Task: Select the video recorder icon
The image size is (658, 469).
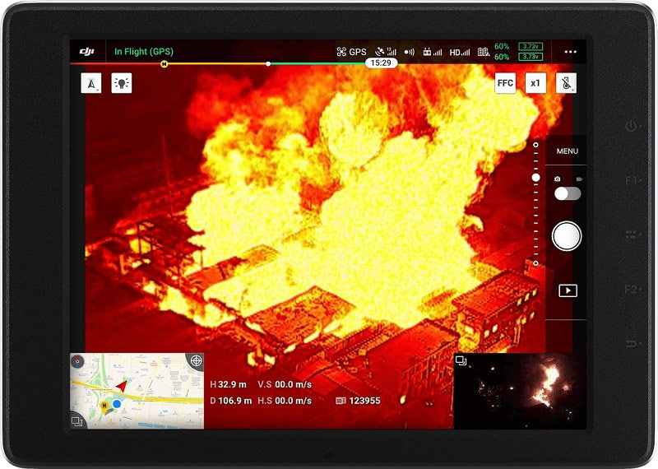Action: (579, 179)
